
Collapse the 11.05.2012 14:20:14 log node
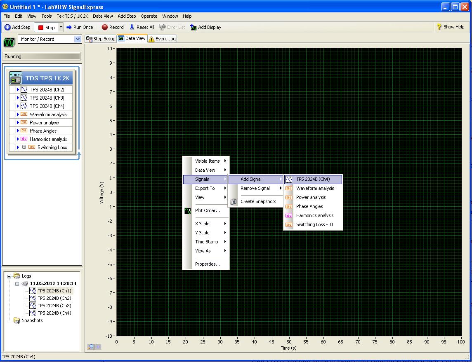[17, 284]
